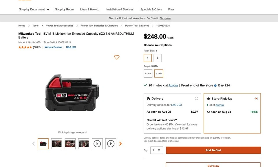Image resolution: width=278 pixels, height=167 pixels.
Task: Open the main battery product image
Action: [72, 93]
